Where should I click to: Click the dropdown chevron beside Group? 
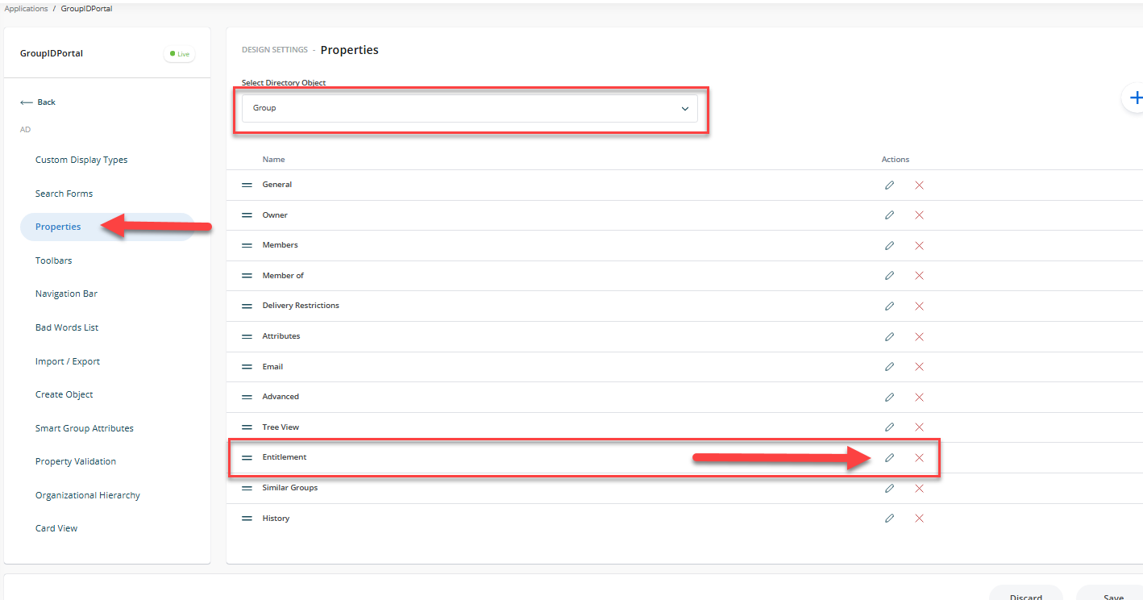coord(684,108)
